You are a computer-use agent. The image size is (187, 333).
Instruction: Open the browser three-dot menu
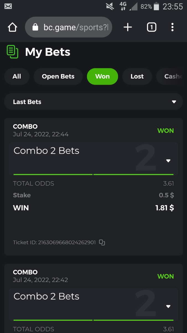click(x=172, y=27)
